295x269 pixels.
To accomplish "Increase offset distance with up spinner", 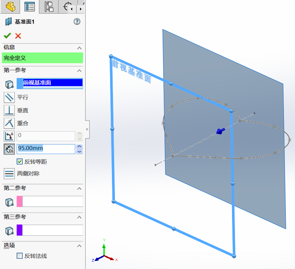I will pyautogui.click(x=79, y=146).
